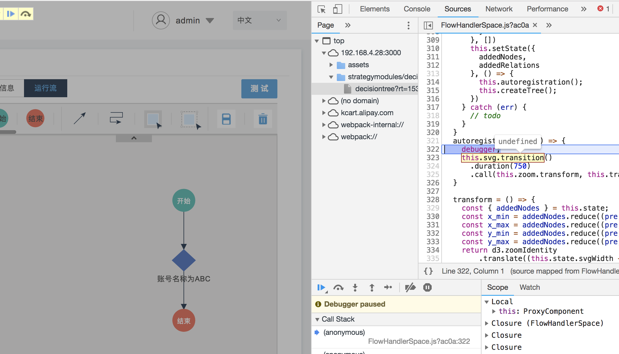Select the decisiontree?rt=153 source file
The height and width of the screenshot is (354, 619).
[x=386, y=88]
